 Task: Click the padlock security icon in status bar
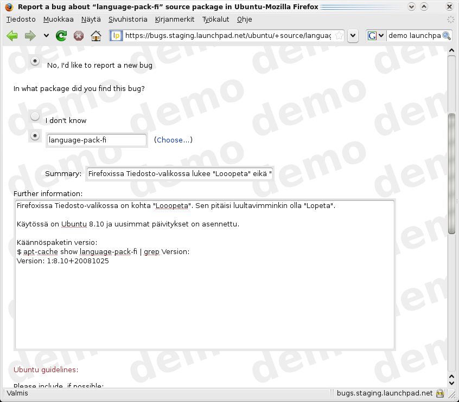pos(439,393)
